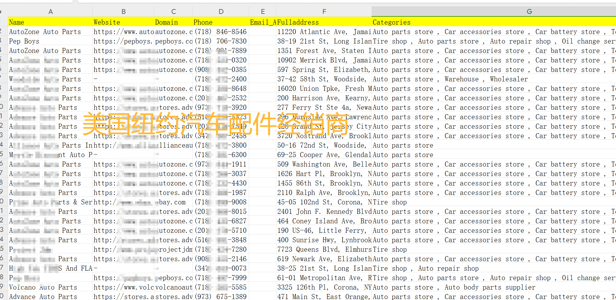Select address '61-01 Metropolitan Ave, R'
The image size is (616, 300).
click(x=324, y=278)
